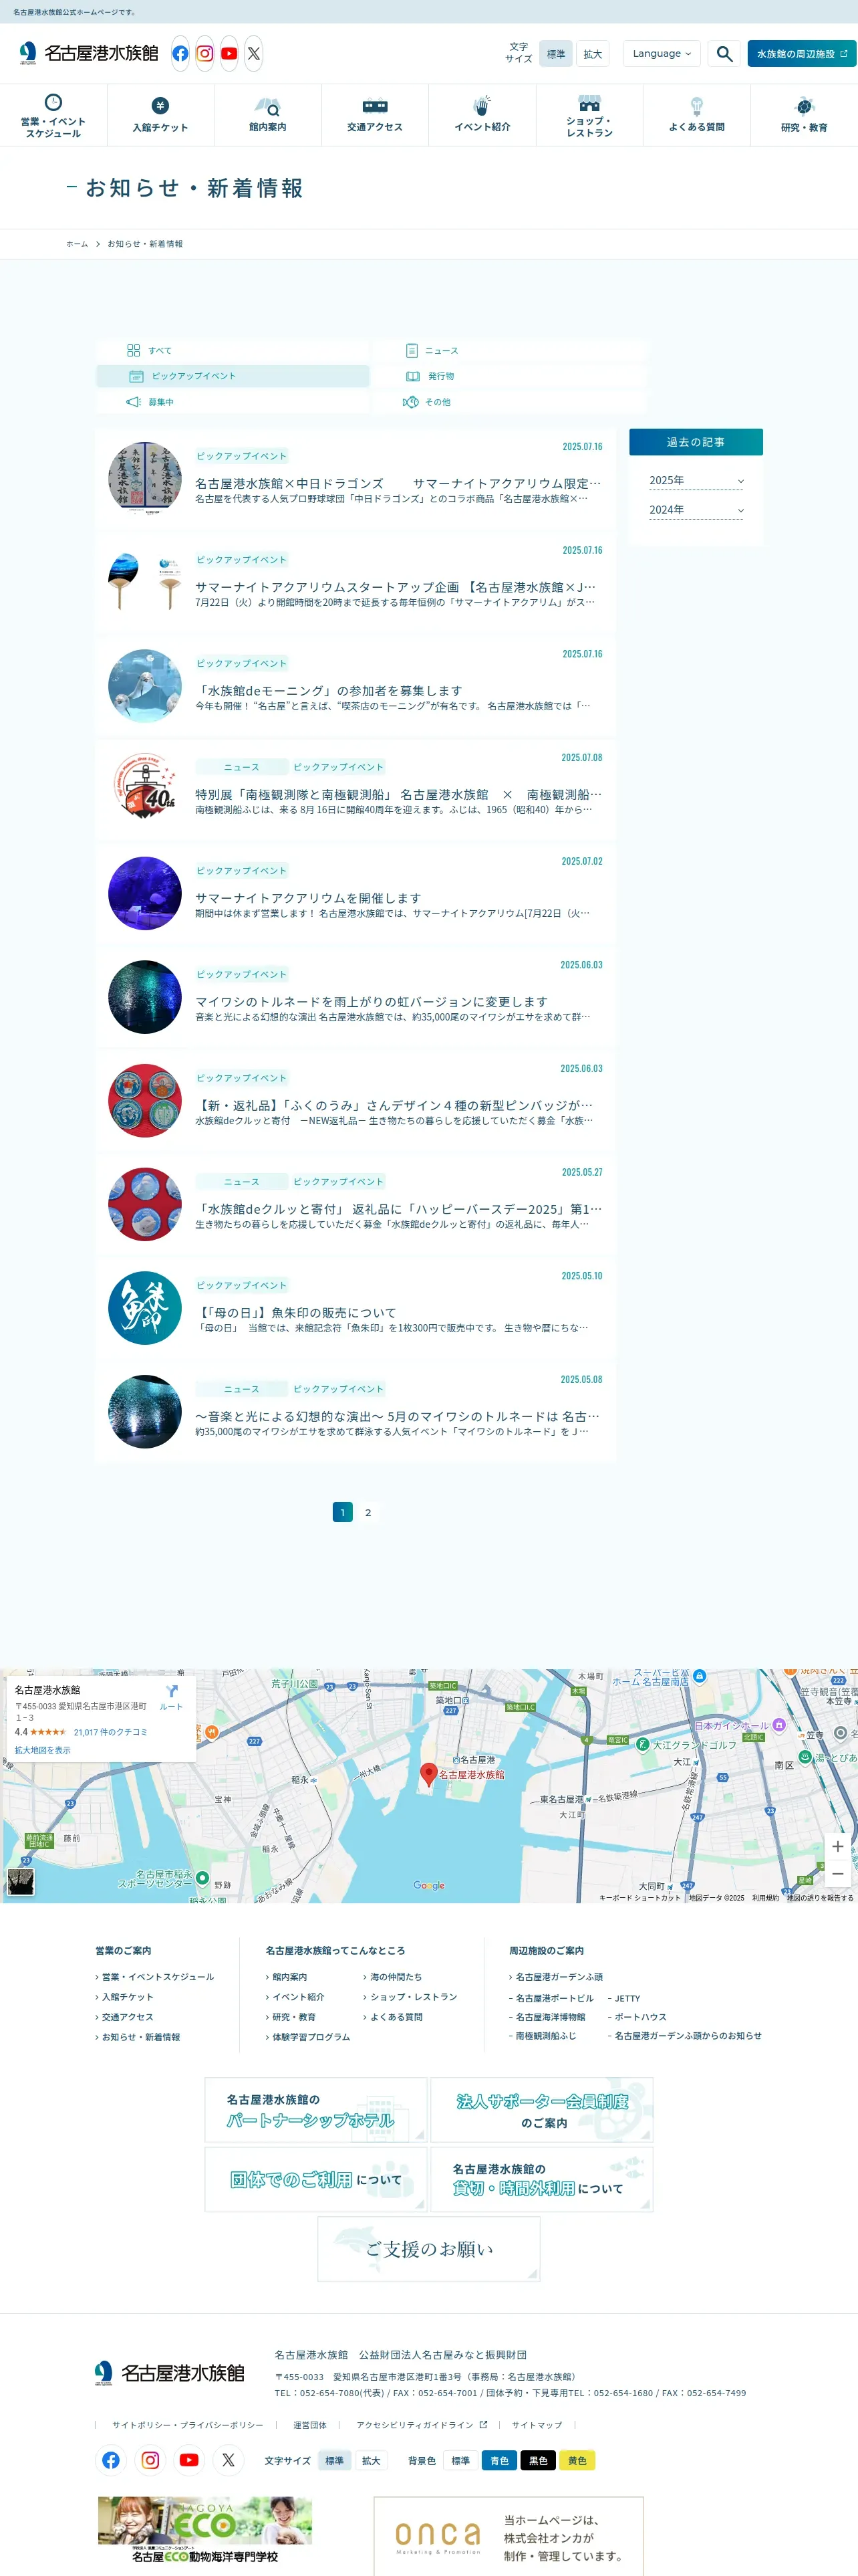Click the Nagoya Aquarium logo in header
This screenshot has height=2576, width=858.
(x=88, y=53)
